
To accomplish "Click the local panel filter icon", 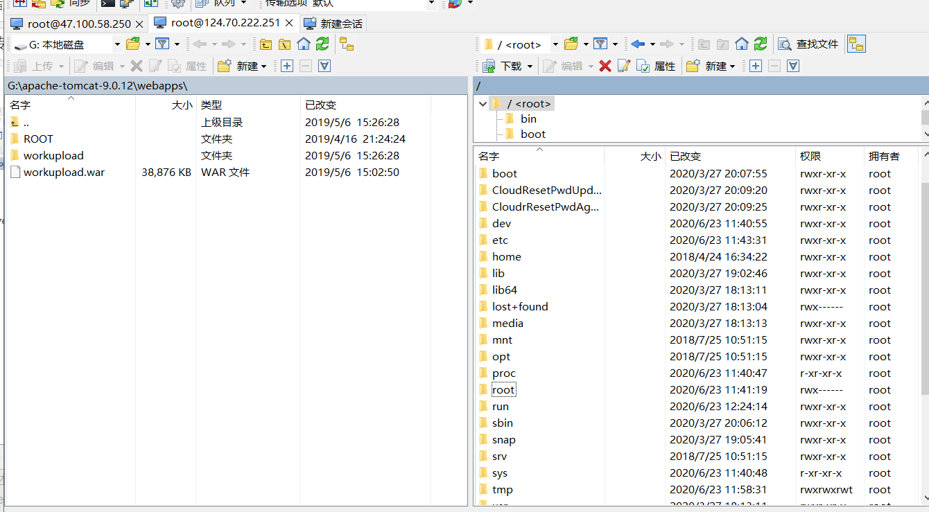I will [x=162, y=44].
